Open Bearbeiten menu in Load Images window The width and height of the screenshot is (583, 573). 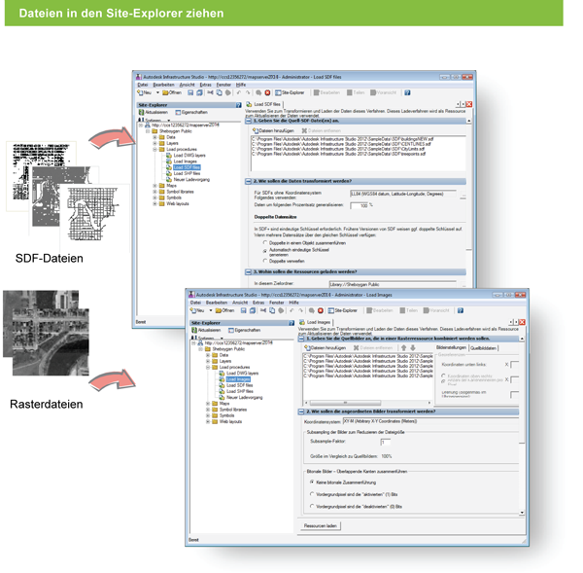tap(217, 303)
